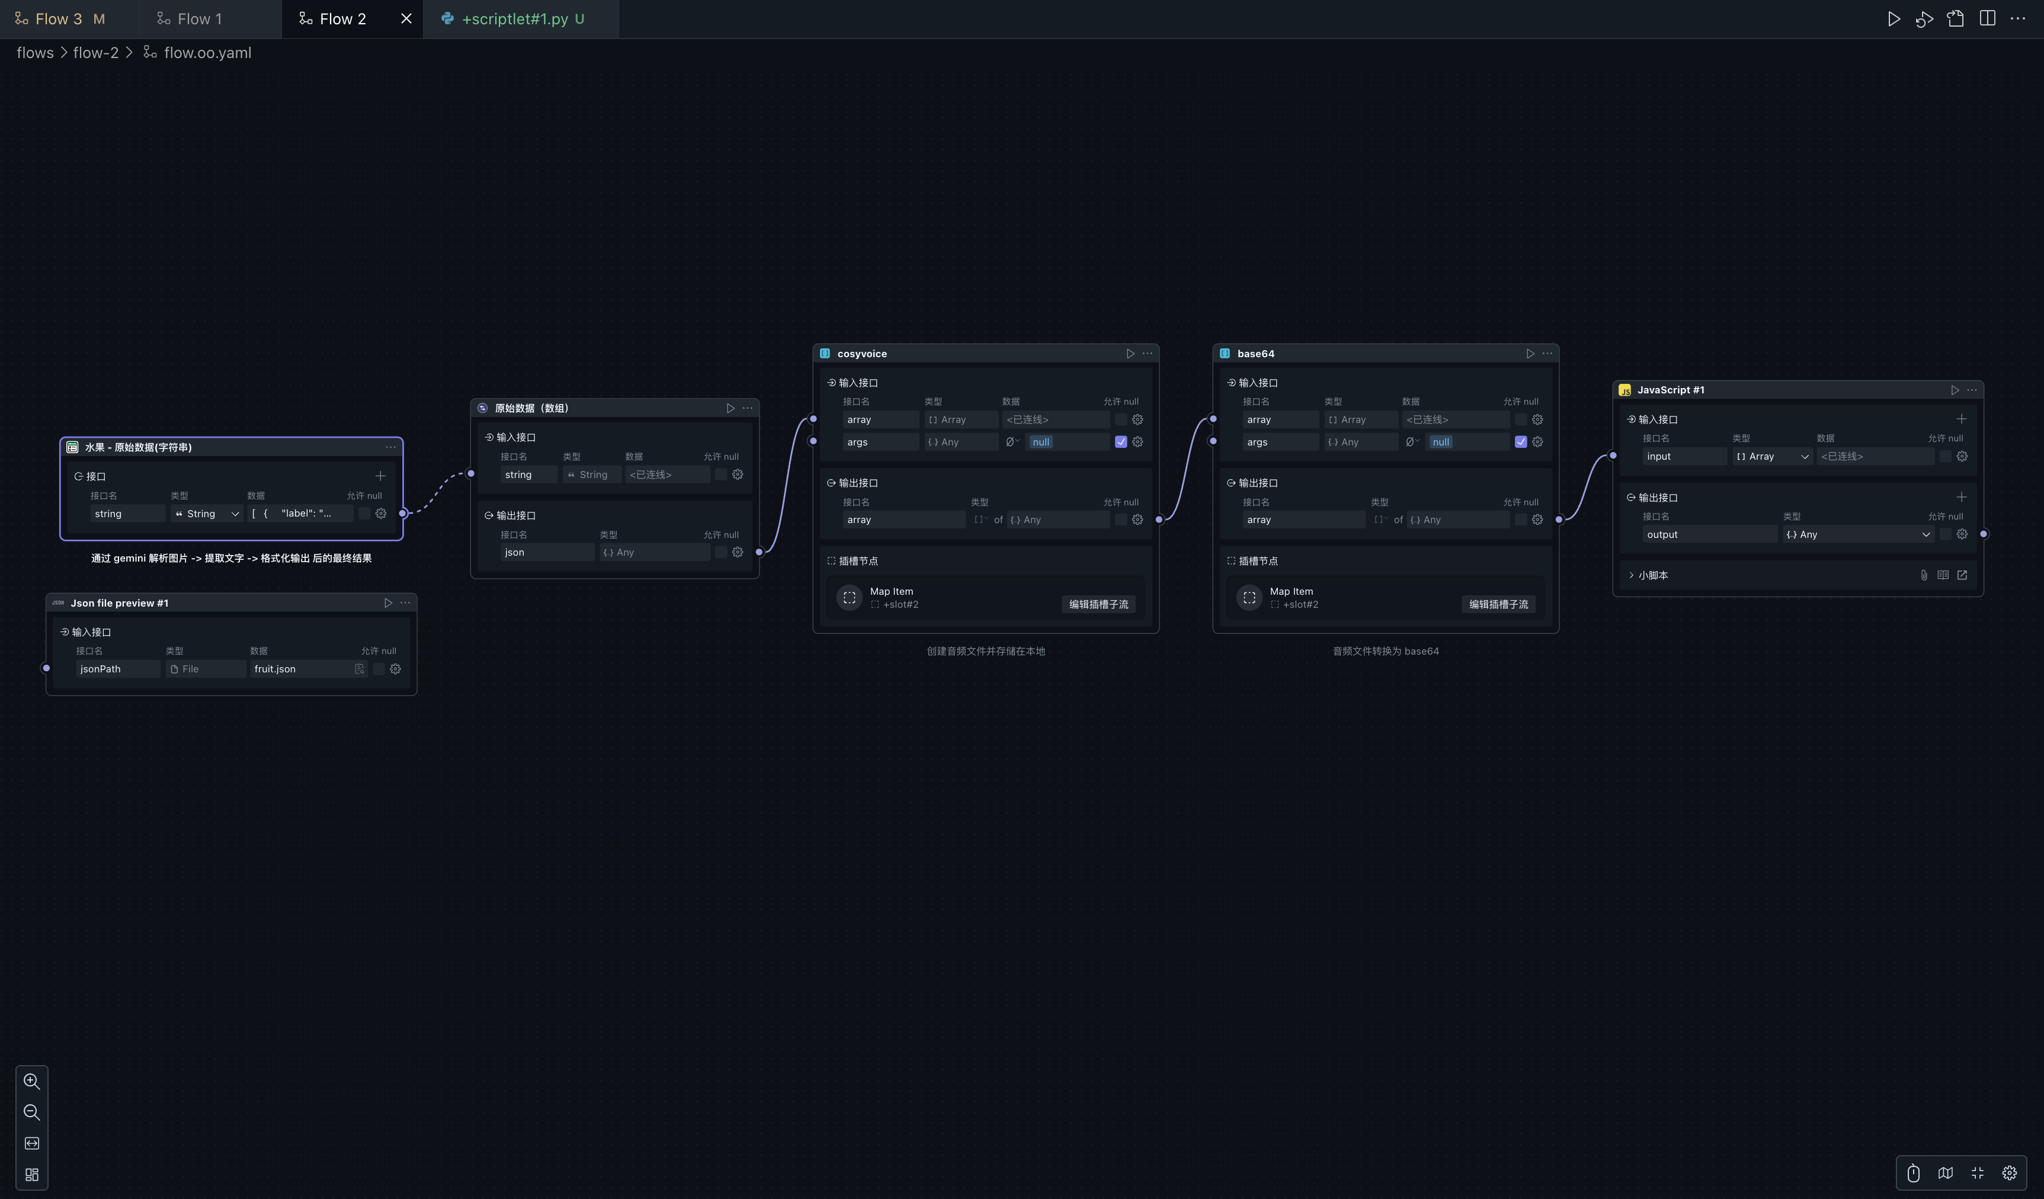Image resolution: width=2044 pixels, height=1199 pixels.
Task: Open String type dropdown in 水果 node
Action: pos(207,514)
